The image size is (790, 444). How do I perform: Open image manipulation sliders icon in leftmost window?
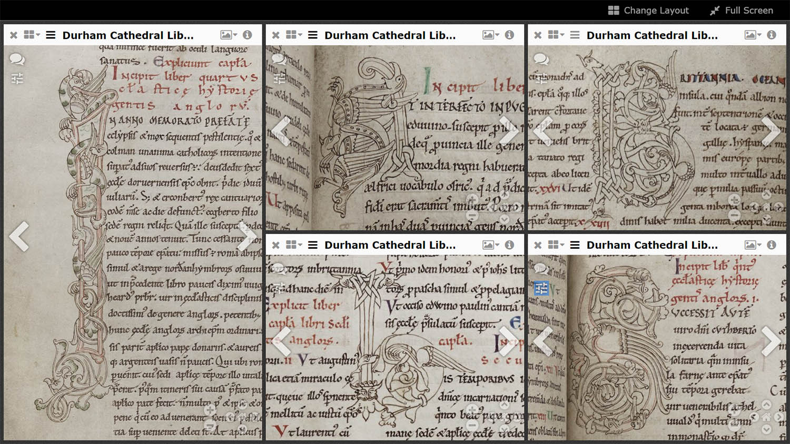(x=17, y=79)
